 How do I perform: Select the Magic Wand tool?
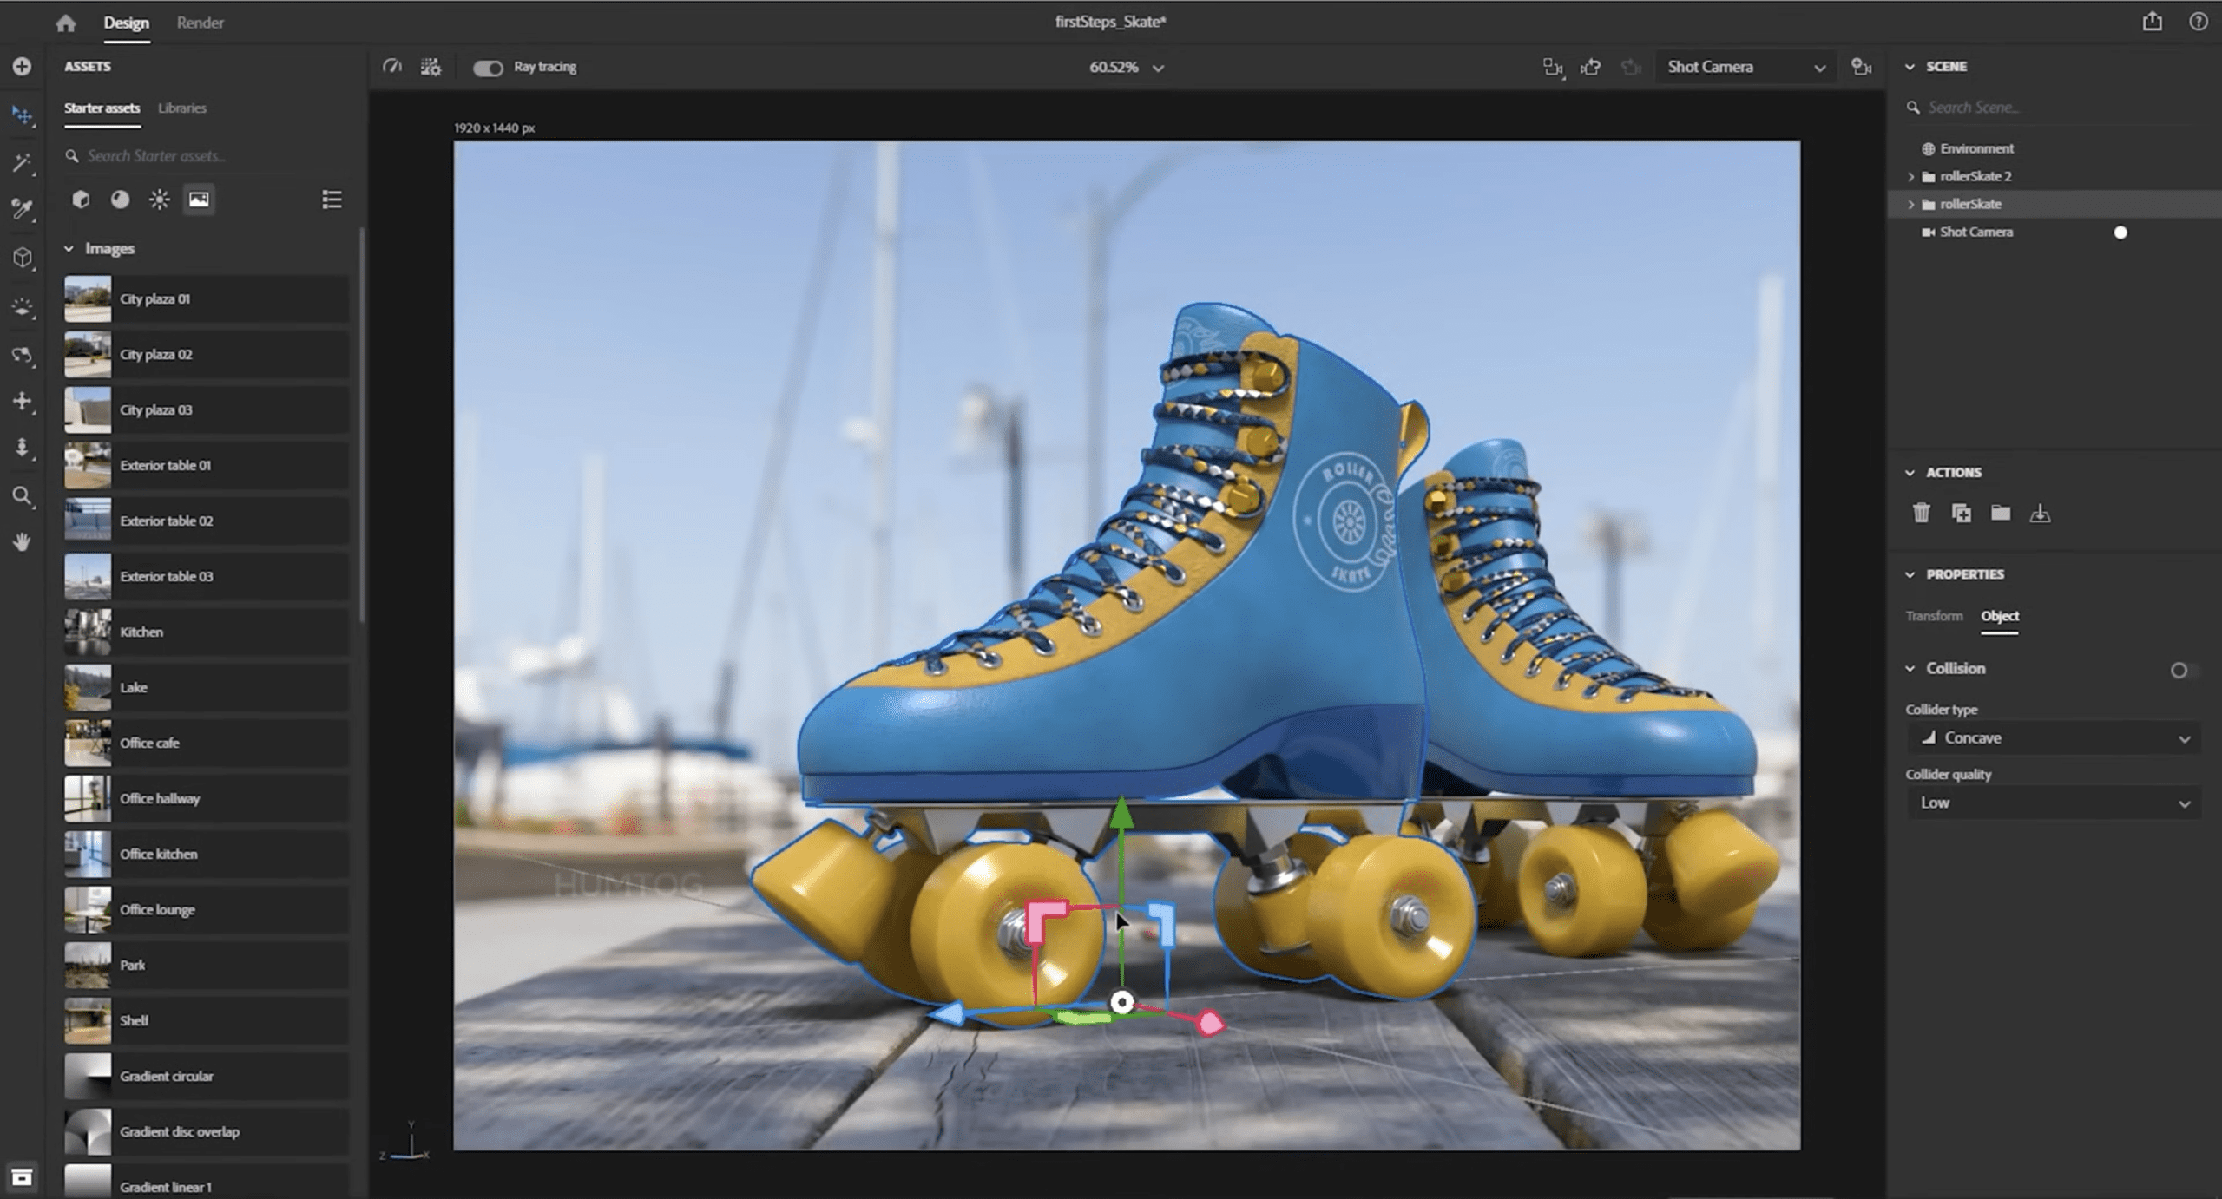[x=23, y=162]
